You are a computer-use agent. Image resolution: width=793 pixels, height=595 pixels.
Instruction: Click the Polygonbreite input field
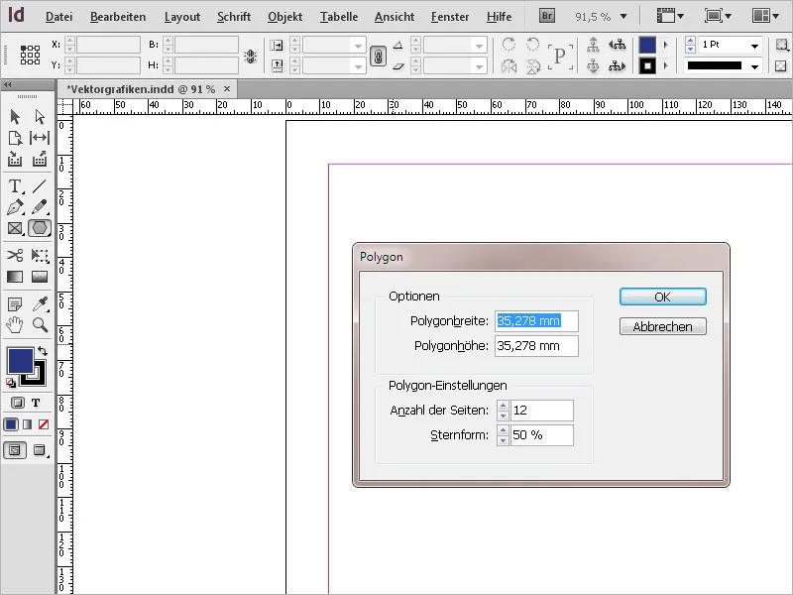(536, 321)
